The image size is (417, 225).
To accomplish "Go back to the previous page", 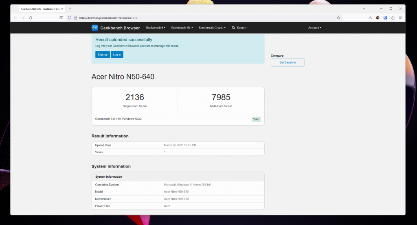I will (15, 18).
